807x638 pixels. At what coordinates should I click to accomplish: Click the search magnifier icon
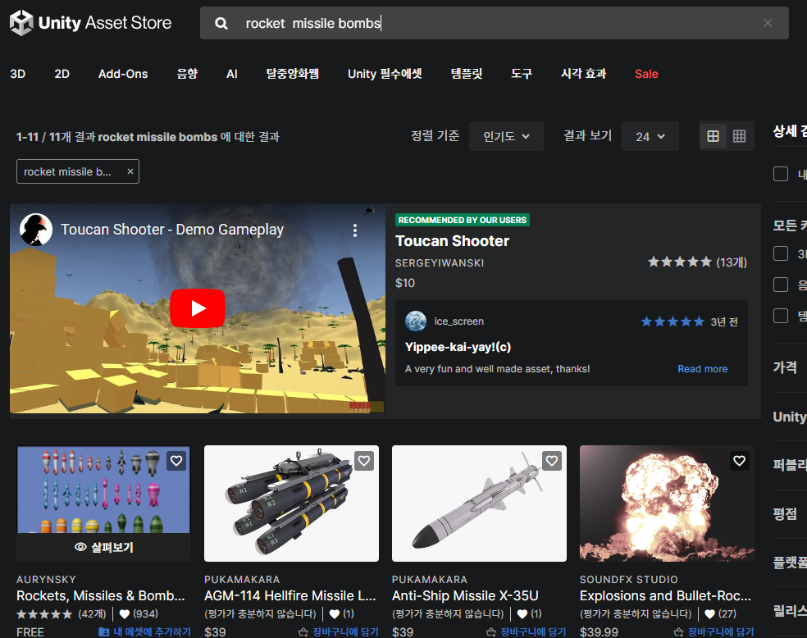tap(221, 23)
